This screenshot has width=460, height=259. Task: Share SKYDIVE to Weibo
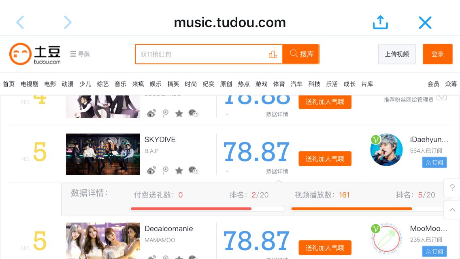[x=151, y=170]
